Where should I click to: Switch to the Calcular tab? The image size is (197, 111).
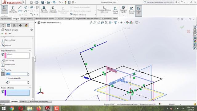pyautogui.click(x=59, y=18)
